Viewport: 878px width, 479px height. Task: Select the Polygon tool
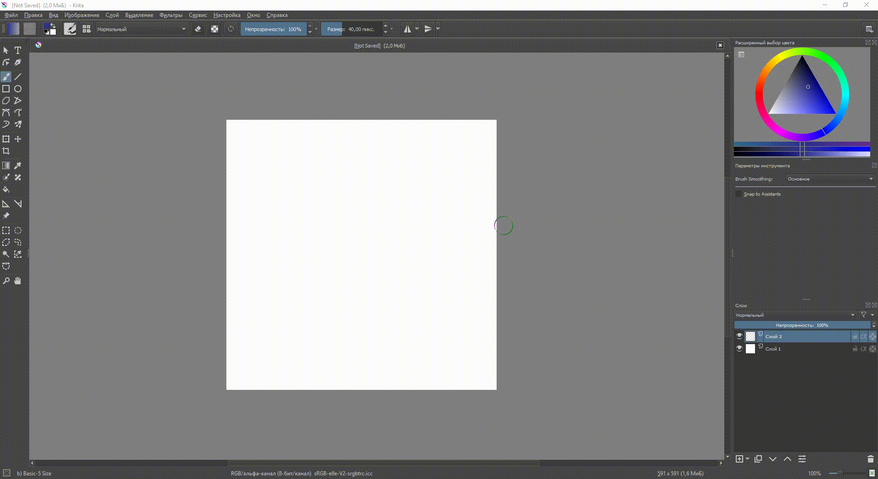6,101
